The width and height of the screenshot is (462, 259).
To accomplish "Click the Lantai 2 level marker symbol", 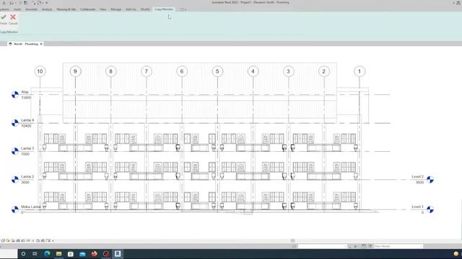I will click(14, 179).
